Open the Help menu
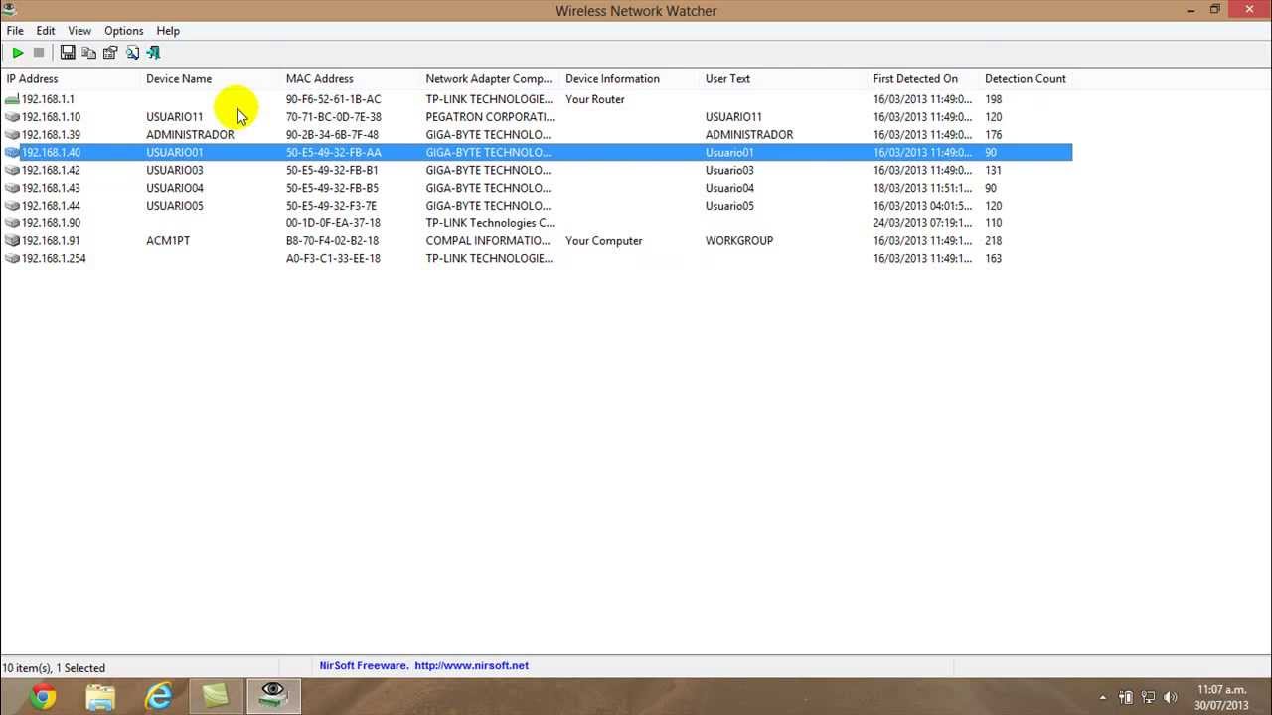 168,31
